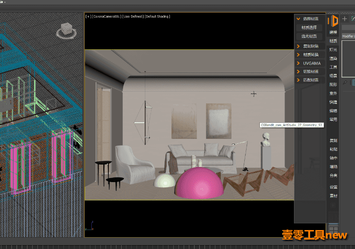
Task: Expand the 复制粘贴 section
Action: 310,46
